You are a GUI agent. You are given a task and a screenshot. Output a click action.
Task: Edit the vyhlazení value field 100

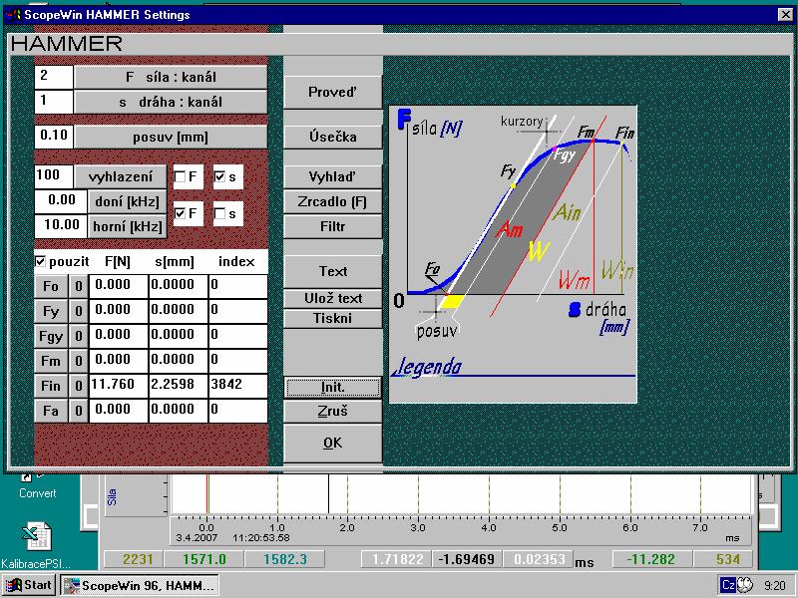pyautogui.click(x=54, y=176)
